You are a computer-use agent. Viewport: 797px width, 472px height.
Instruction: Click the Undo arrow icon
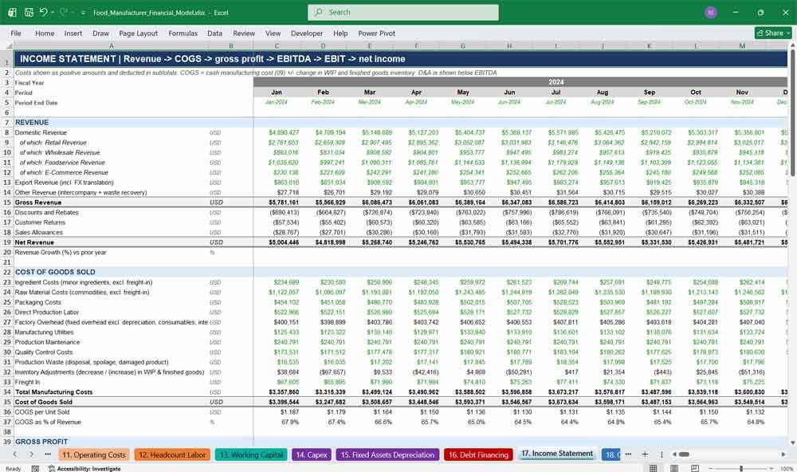click(43, 12)
